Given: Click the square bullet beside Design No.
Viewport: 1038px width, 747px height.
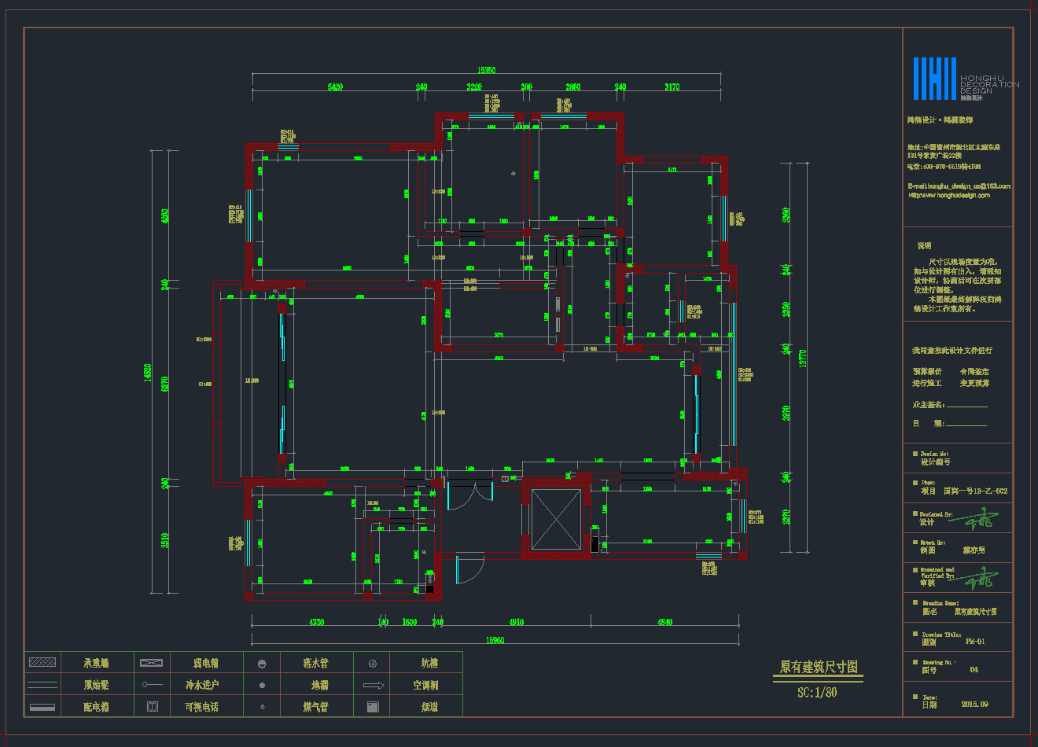Looking at the screenshot, I should (915, 454).
